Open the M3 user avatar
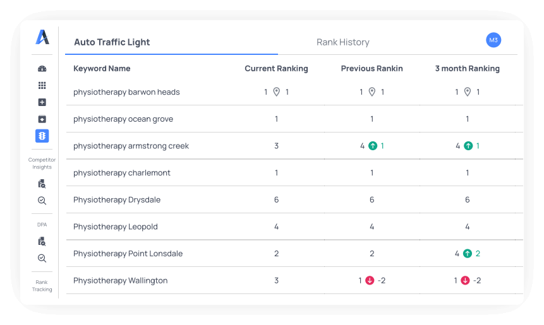The image size is (544, 325). click(x=493, y=40)
